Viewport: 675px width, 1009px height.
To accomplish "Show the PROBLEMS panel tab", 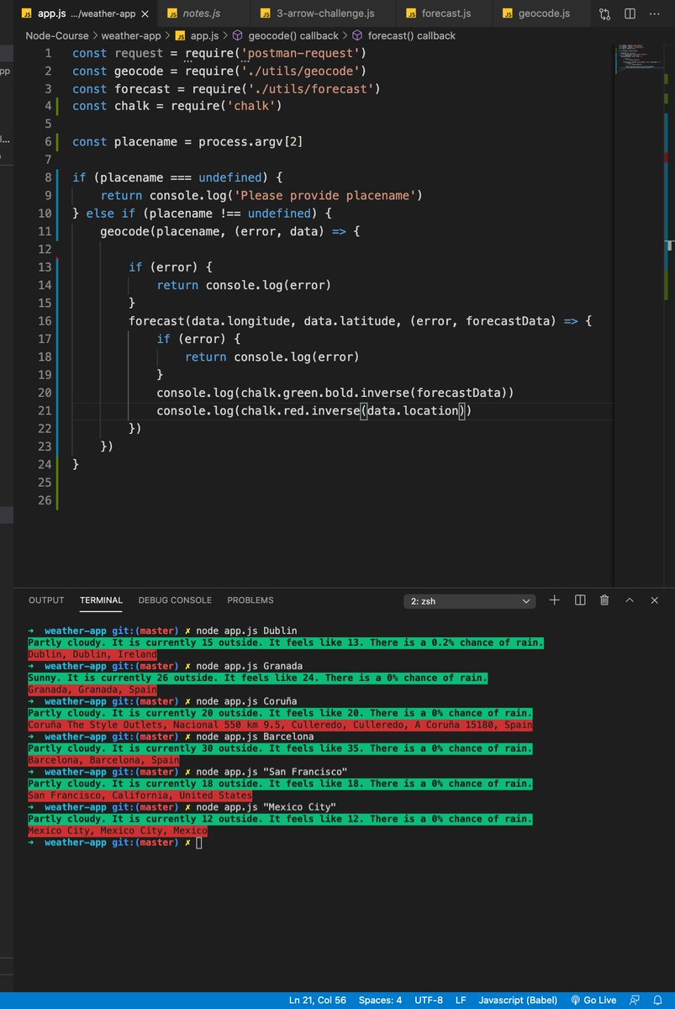I will [x=250, y=600].
